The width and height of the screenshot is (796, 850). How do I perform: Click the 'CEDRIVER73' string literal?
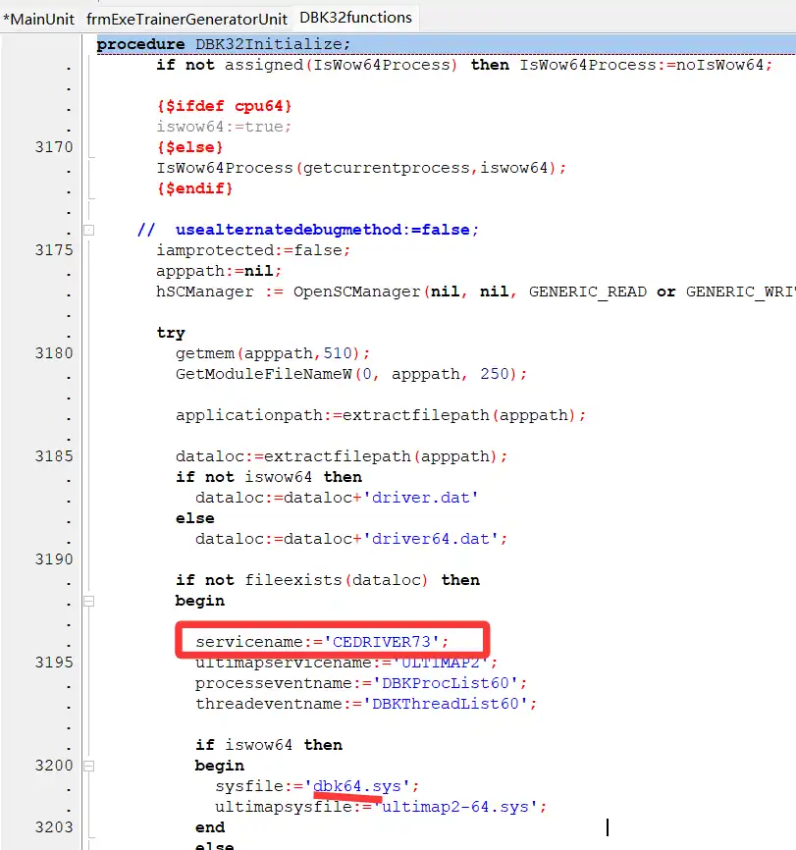pos(381,641)
